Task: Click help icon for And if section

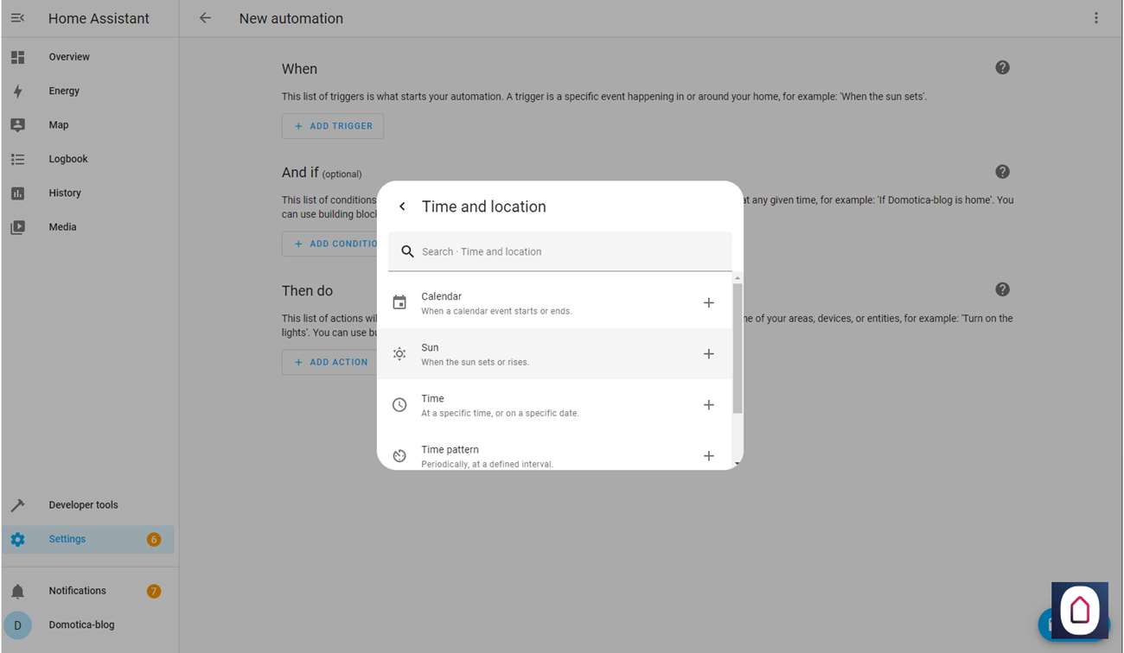Action: tap(1002, 172)
